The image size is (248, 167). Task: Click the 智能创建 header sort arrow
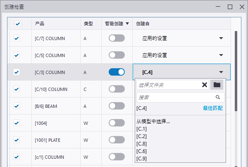tap(127, 24)
